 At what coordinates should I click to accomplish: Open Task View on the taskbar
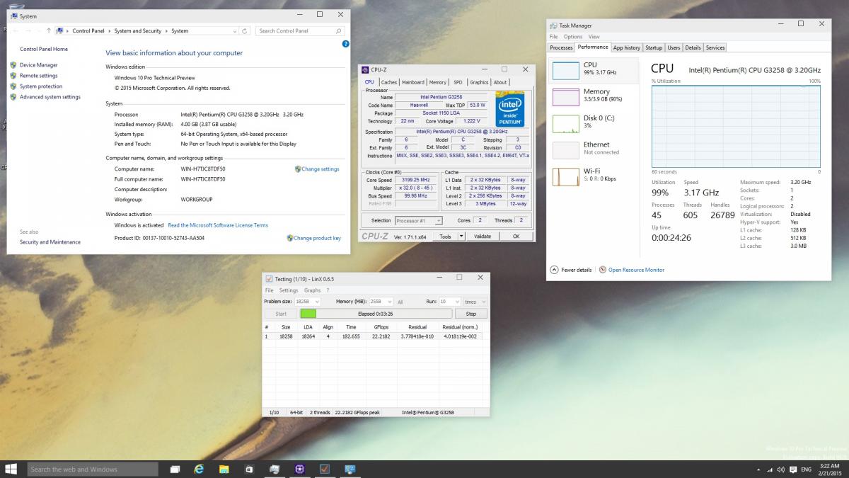click(x=175, y=469)
